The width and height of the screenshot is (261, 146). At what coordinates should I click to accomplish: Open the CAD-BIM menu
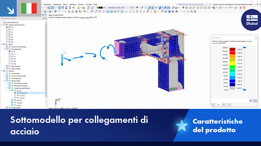click(88, 4)
